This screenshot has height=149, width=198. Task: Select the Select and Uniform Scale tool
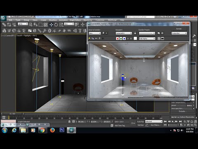[61, 25]
